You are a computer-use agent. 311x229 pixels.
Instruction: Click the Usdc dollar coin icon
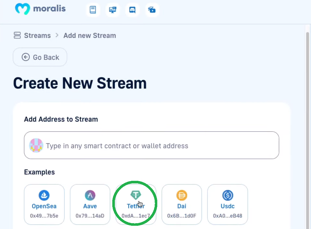[x=228, y=195]
